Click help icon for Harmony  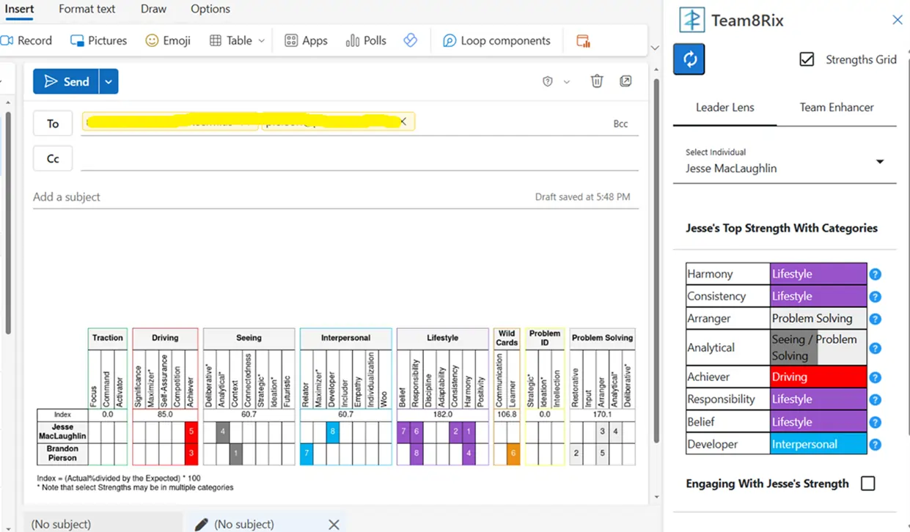click(x=875, y=274)
